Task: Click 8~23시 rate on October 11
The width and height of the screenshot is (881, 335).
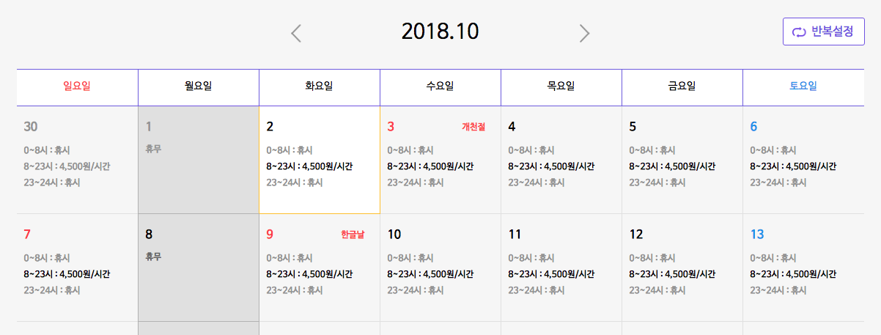Action: point(551,274)
